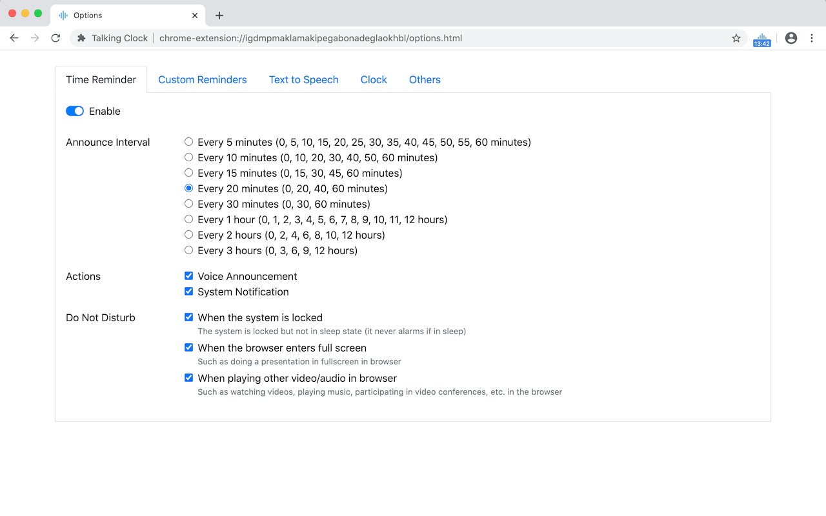Uncheck the Voice Announcement checkbox
The image size is (826, 516).
coord(189,276)
